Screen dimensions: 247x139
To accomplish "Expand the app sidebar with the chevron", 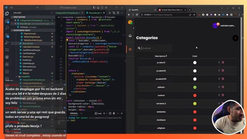I will pyautogui.click(x=134, y=28).
